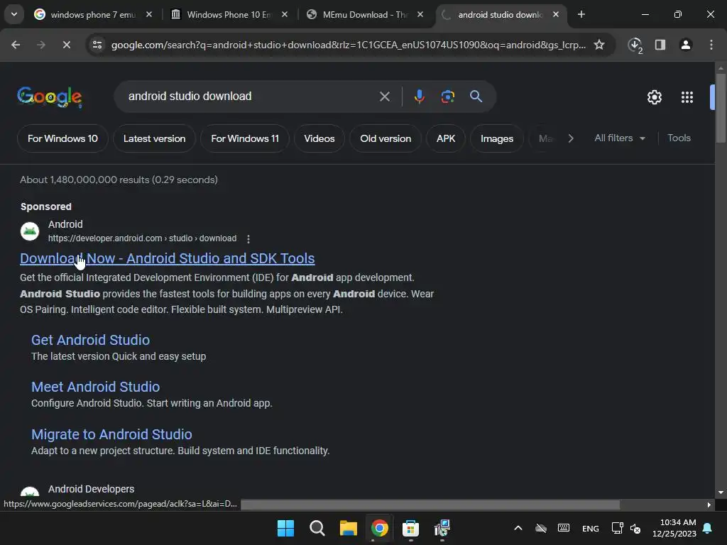Viewport: 727px width, 545px height.
Task: Switch to Images results
Action: [497, 138]
